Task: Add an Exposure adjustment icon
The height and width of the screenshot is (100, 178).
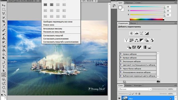Action: point(147,33)
